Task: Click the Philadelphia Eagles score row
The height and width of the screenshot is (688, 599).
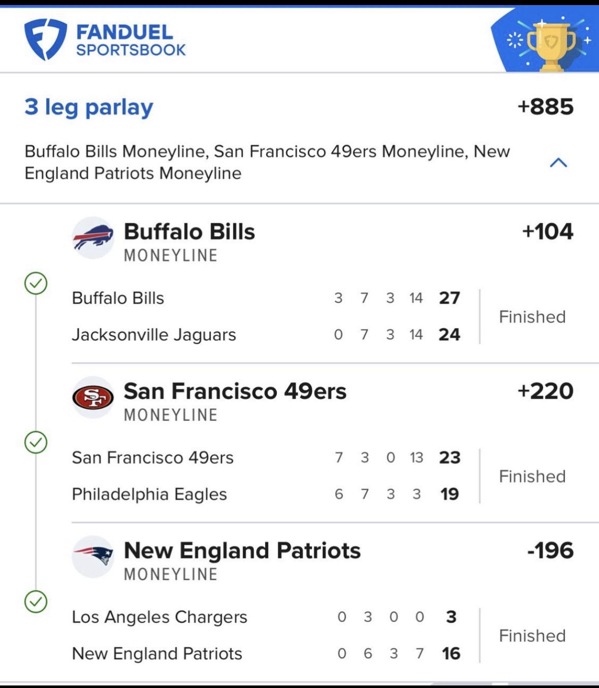Action: tap(265, 494)
